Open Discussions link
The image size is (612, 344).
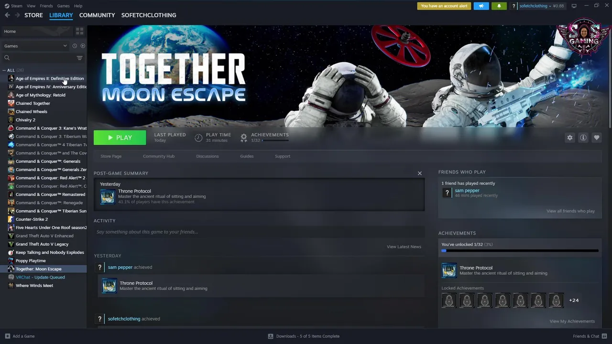click(x=208, y=156)
